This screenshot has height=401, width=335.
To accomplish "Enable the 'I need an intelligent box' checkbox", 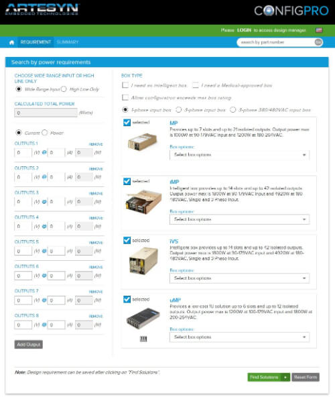I will (x=125, y=85).
